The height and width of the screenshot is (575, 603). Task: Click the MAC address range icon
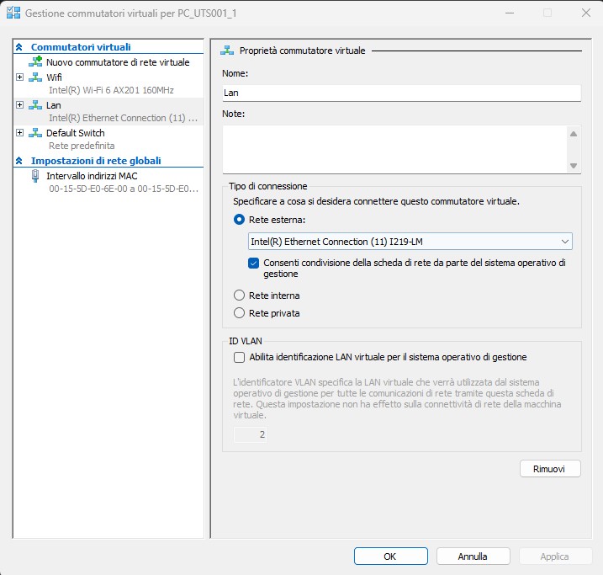point(35,176)
